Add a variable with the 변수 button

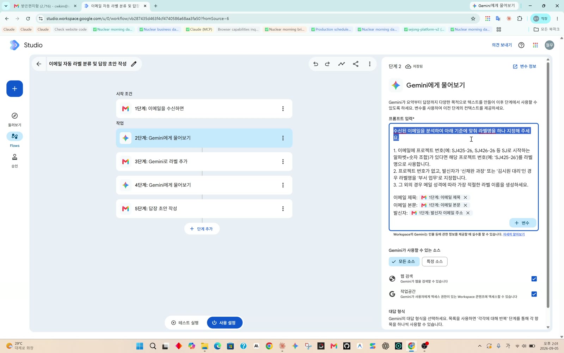point(522,223)
